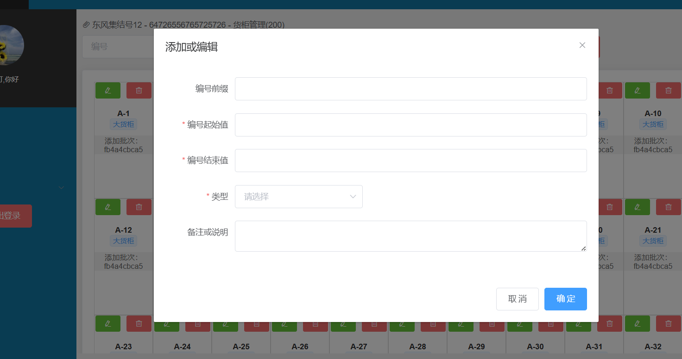This screenshot has width=682, height=359.
Task: Click the A-26 locker label
Action: click(x=300, y=347)
